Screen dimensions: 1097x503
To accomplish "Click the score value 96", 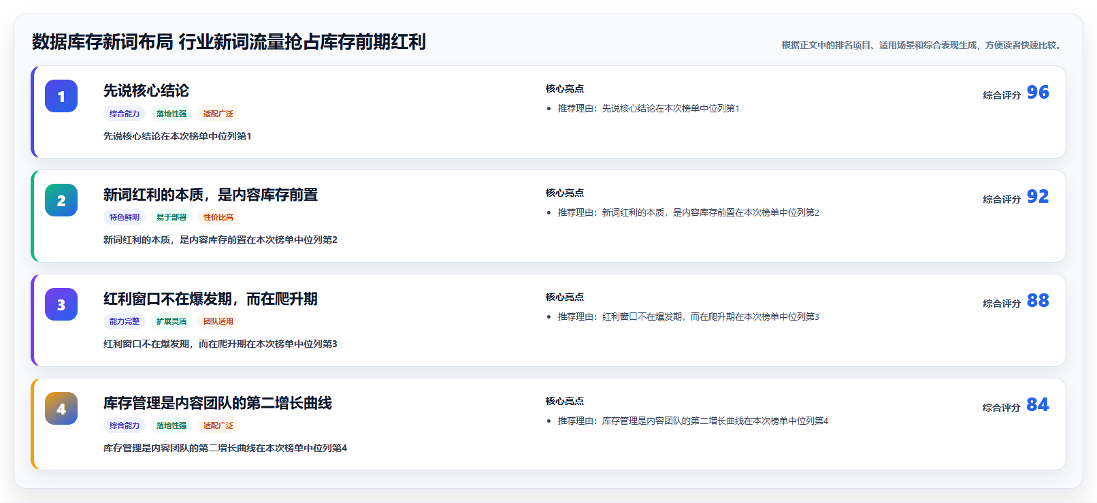I will (1038, 92).
